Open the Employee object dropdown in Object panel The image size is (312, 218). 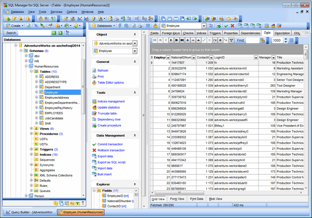135,51
